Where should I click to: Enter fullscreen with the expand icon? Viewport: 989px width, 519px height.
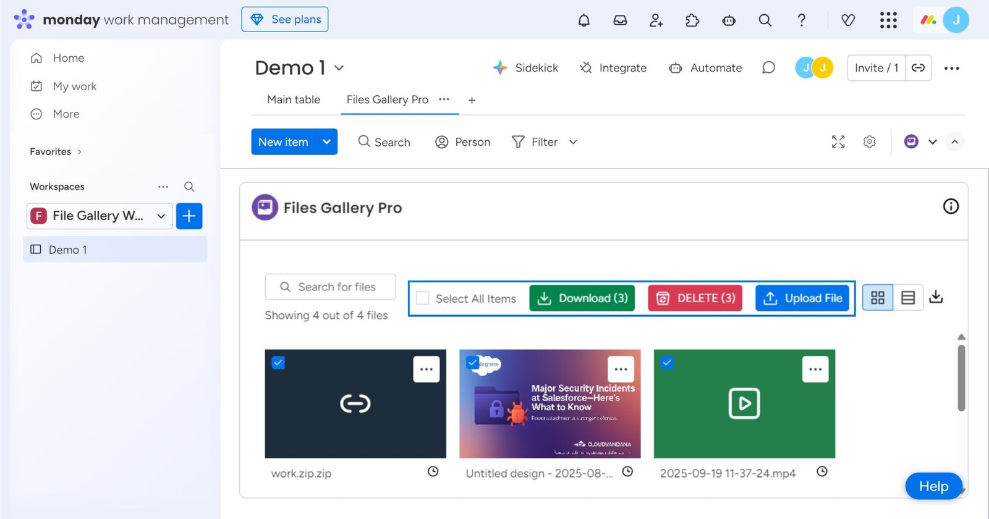838,142
